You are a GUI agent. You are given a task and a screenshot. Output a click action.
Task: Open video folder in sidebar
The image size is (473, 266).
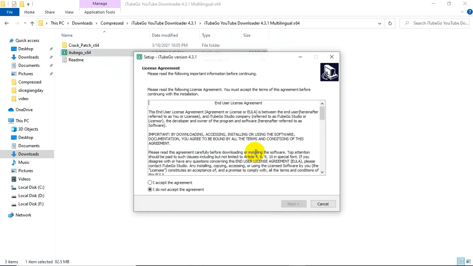tap(23, 99)
